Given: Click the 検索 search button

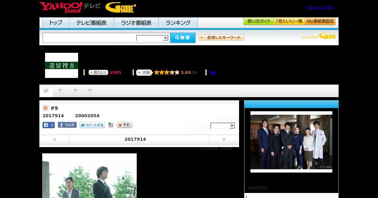Looking at the screenshot, I should point(183,38).
